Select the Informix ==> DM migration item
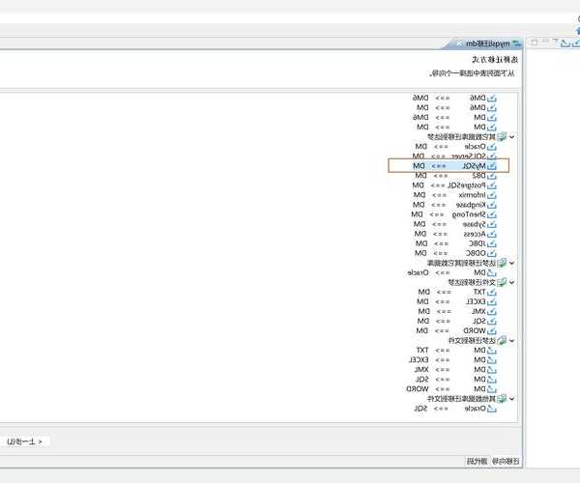The height and width of the screenshot is (483, 580). (x=454, y=195)
